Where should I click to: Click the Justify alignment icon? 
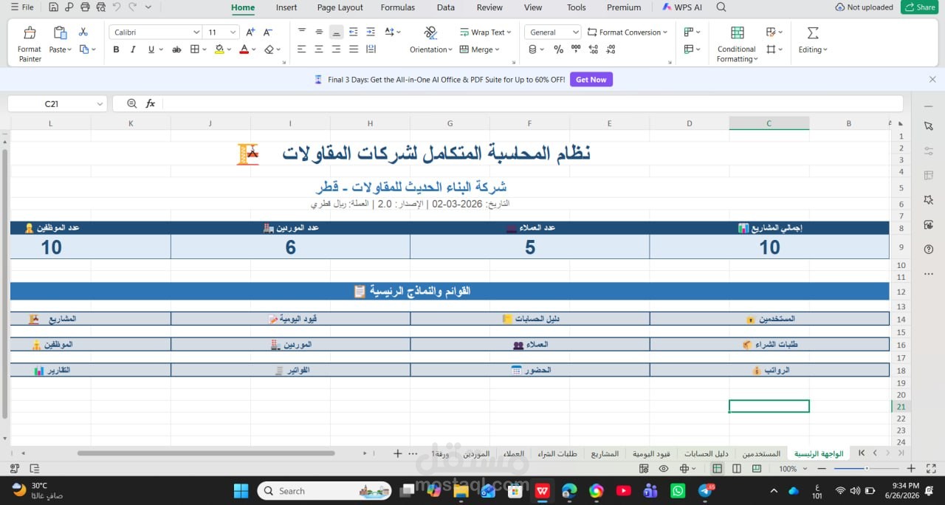coord(354,49)
